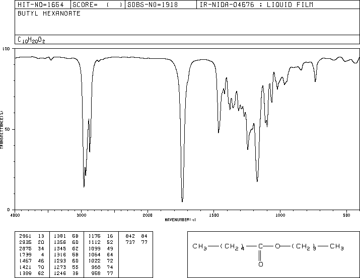Select peak table entry 1293

pos(60,261)
